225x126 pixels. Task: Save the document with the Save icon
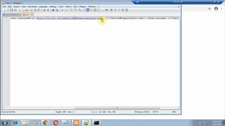pos(11,10)
